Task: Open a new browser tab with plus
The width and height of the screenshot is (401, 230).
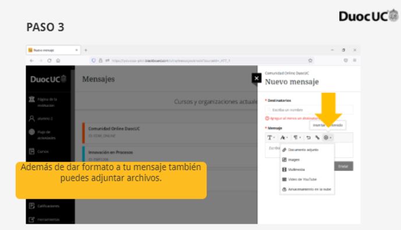Action: (86, 51)
